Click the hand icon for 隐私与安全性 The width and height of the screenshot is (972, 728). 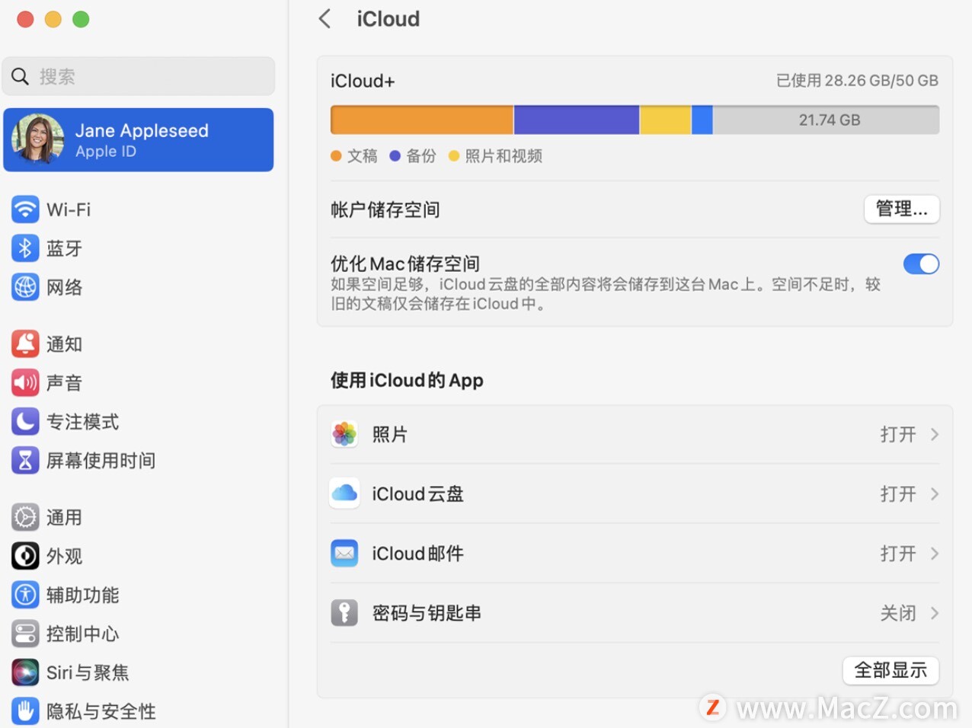(25, 711)
